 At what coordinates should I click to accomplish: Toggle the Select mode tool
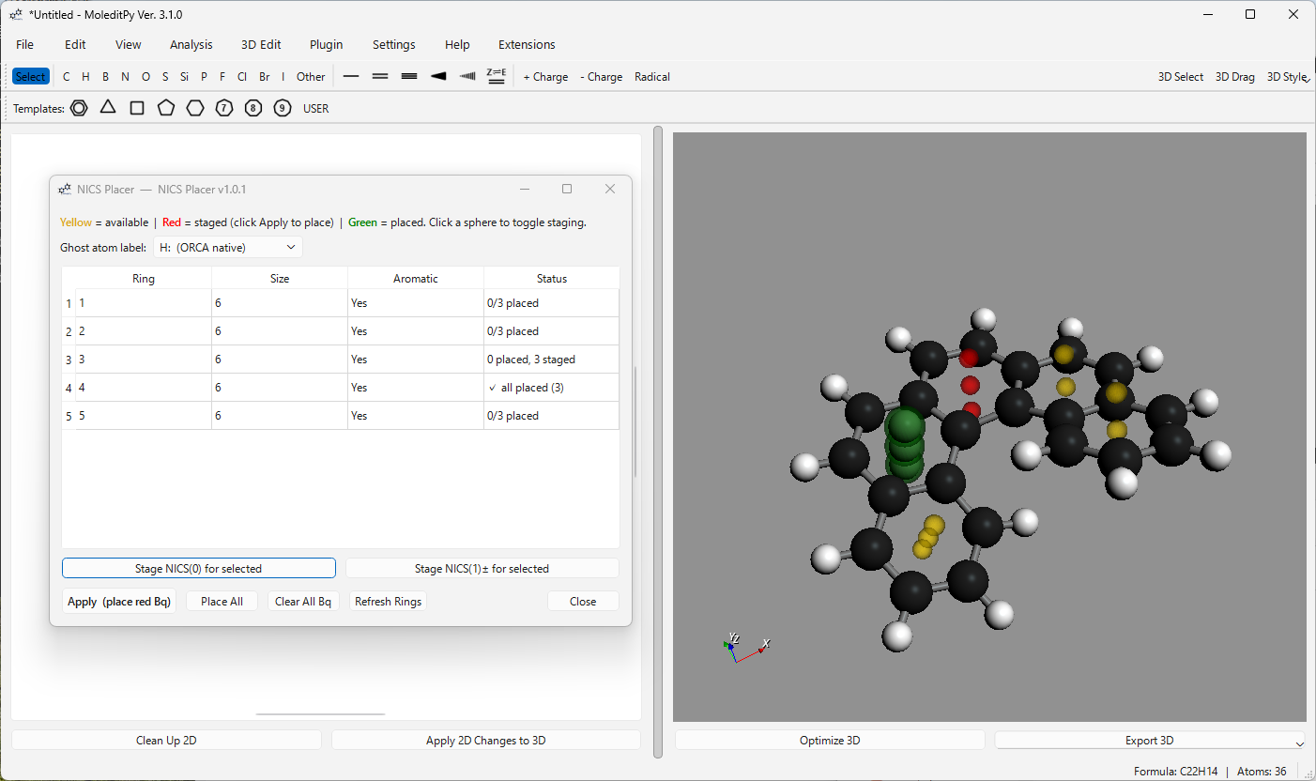point(30,77)
